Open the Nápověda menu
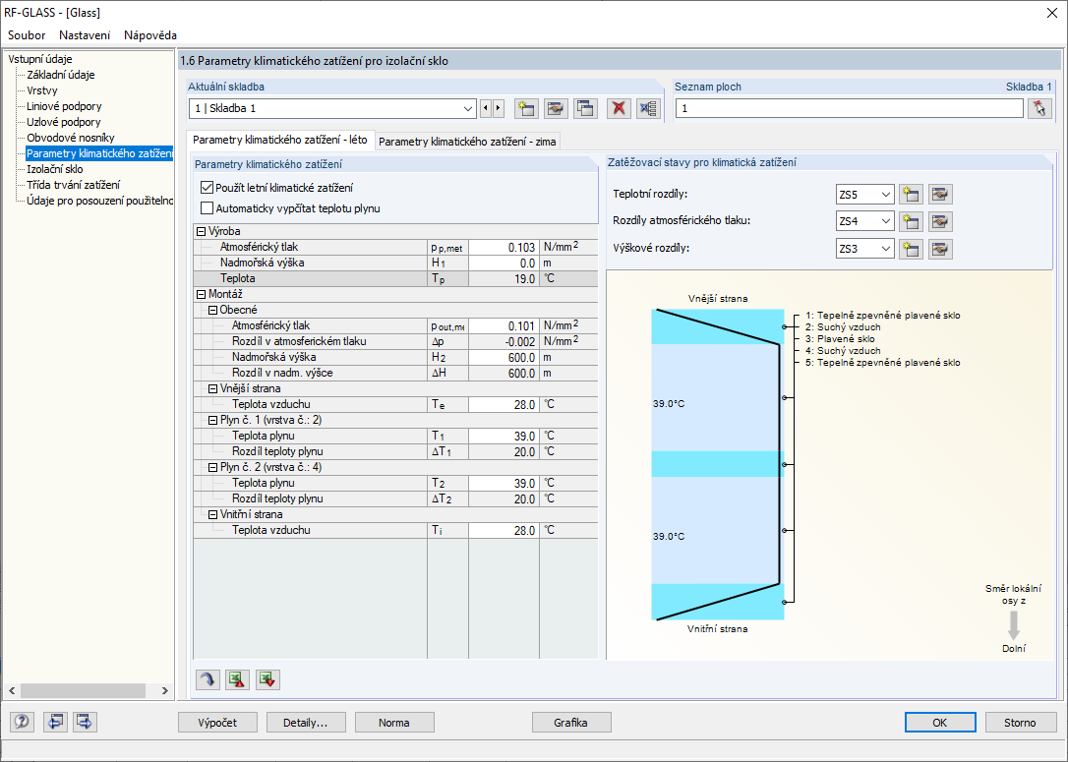 (x=150, y=35)
